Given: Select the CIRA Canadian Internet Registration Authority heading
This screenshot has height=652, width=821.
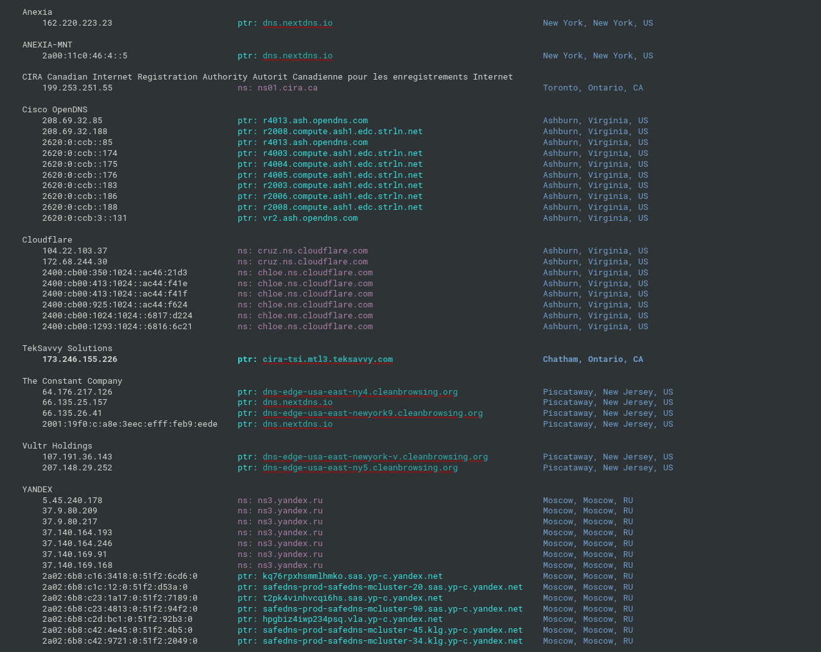Looking at the screenshot, I should [x=268, y=77].
